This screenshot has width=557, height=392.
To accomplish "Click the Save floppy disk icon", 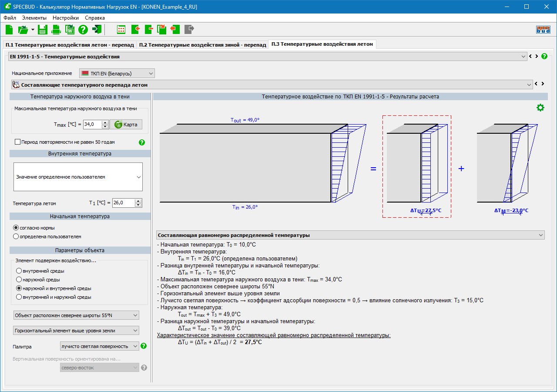I will pyautogui.click(x=42, y=30).
